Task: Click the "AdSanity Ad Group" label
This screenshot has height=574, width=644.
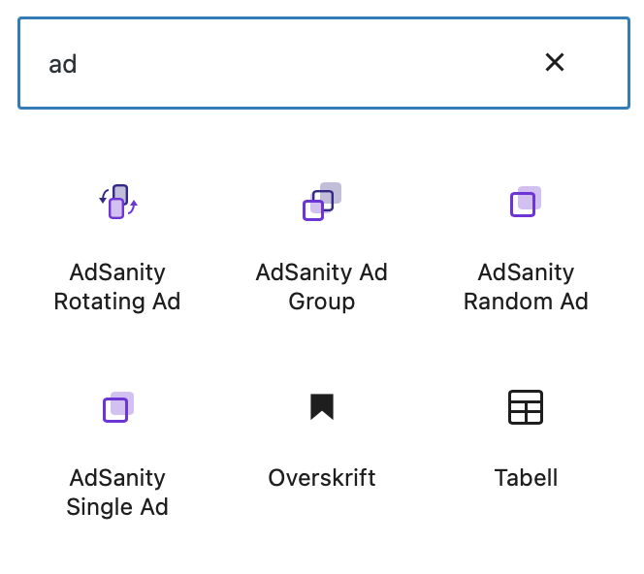Action: click(321, 287)
